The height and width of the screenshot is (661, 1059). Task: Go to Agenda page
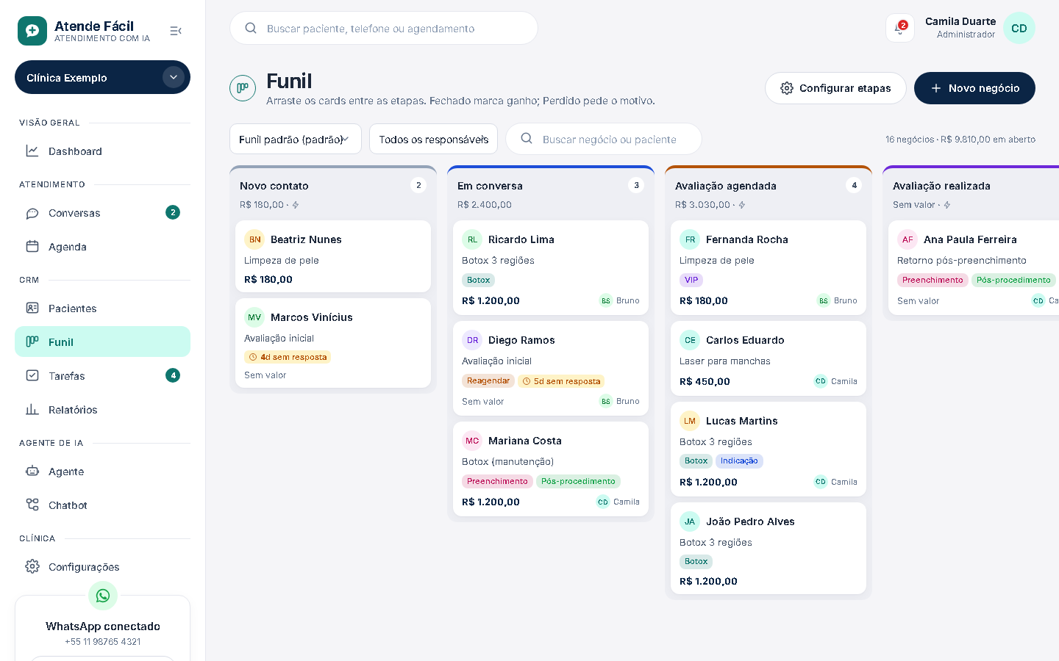(102, 247)
